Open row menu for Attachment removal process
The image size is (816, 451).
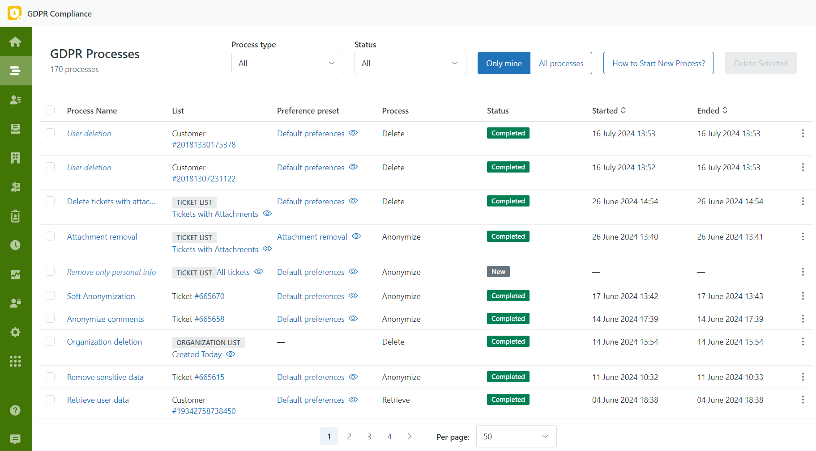(x=803, y=236)
